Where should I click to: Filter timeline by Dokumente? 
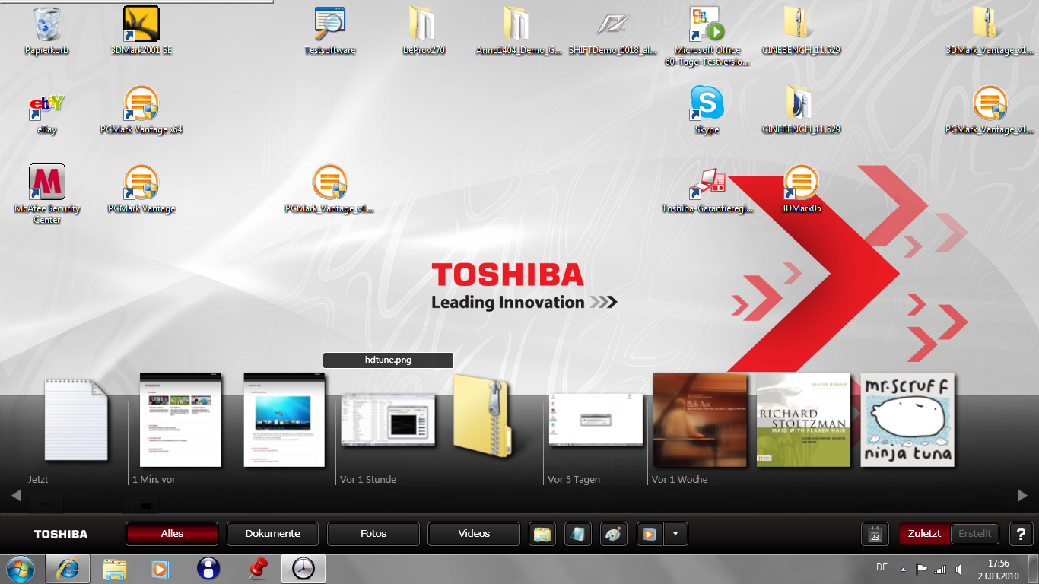pos(272,534)
